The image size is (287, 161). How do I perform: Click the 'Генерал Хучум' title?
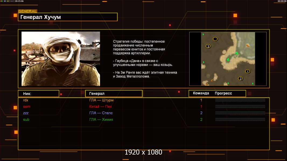click(x=41, y=17)
